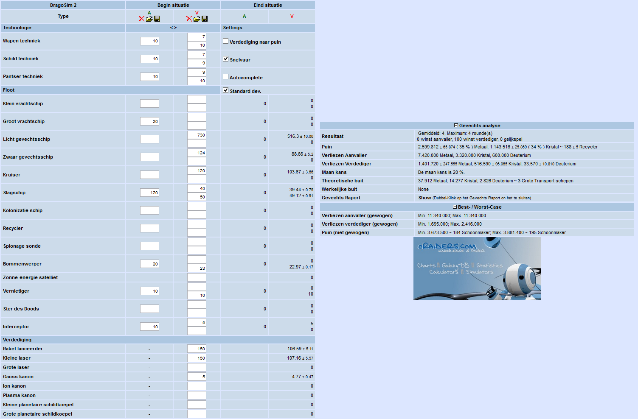The height and width of the screenshot is (419, 638).
Task: Edit attacker Schild techniek field
Action: (149, 59)
